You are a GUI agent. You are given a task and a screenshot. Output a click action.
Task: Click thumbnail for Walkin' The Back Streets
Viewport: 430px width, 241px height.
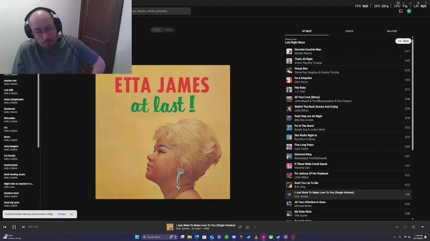click(289, 109)
